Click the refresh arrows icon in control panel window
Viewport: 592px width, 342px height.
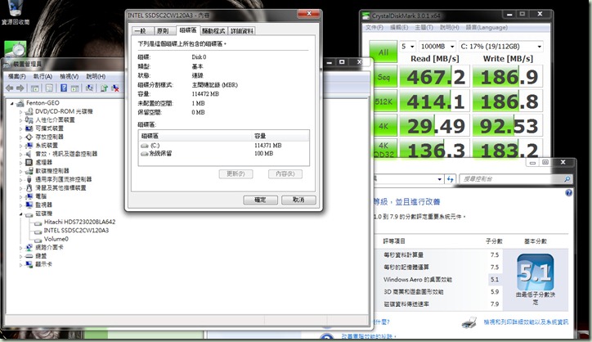pyautogui.click(x=450, y=179)
